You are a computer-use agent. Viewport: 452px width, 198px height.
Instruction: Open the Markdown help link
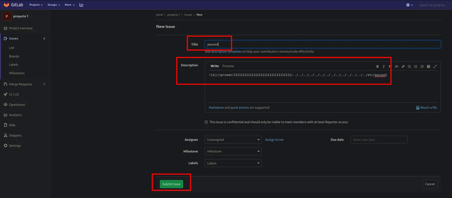click(x=216, y=108)
